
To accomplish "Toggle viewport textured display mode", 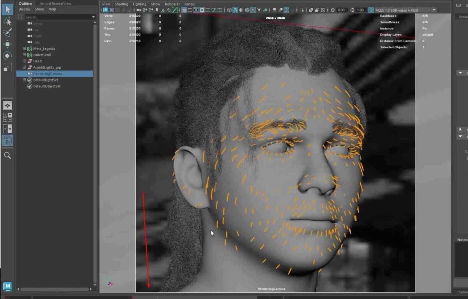I will [x=253, y=11].
